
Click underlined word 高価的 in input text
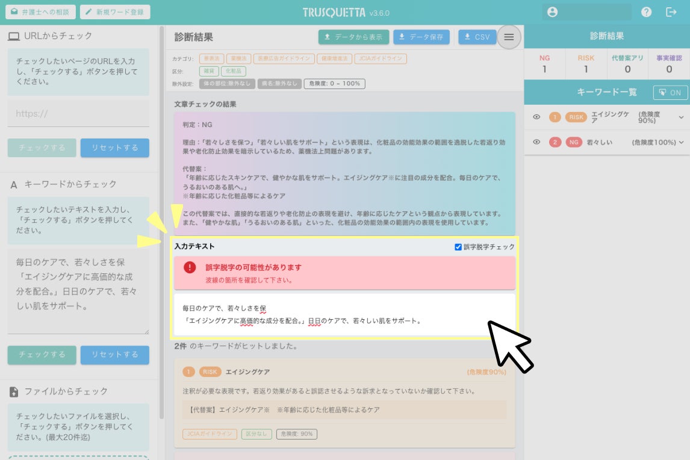tap(246, 322)
